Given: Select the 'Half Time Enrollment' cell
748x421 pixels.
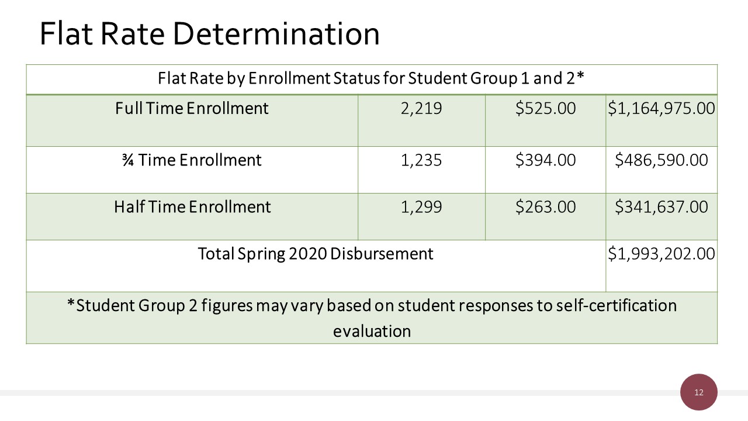Looking at the screenshot, I should point(192,207).
